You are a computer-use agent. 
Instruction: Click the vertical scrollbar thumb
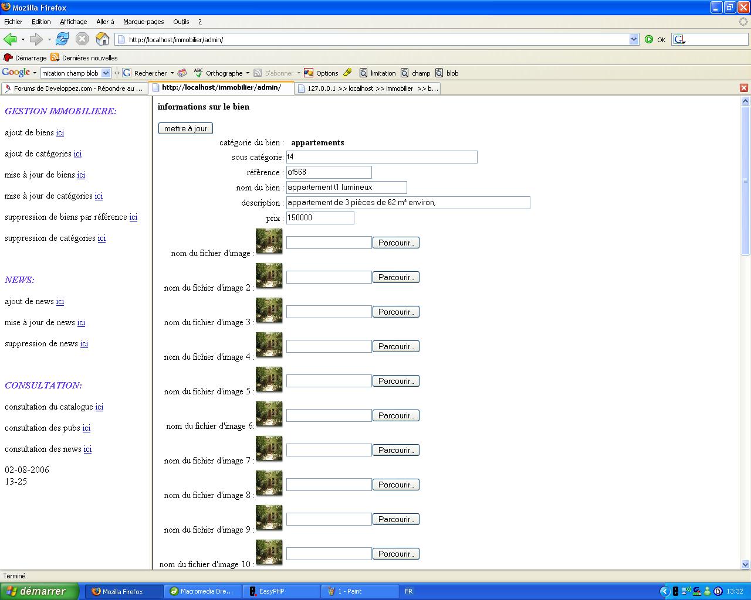[746, 180]
